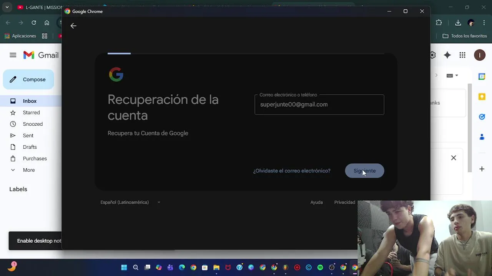Screen dimensions: 492x276
Task: Open Gmail settings gear
Action: pyautogui.click(x=433, y=55)
